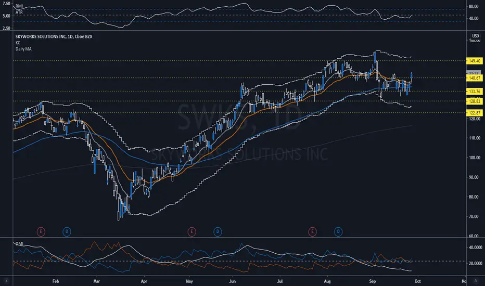
Task: Click the May label on the time axis
Action: pos(189,281)
